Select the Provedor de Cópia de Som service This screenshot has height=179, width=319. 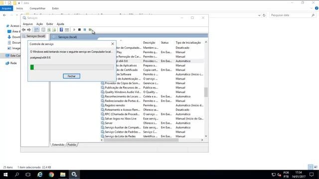[122, 83]
